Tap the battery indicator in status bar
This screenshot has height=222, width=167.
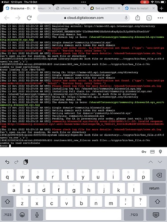point(163,2)
